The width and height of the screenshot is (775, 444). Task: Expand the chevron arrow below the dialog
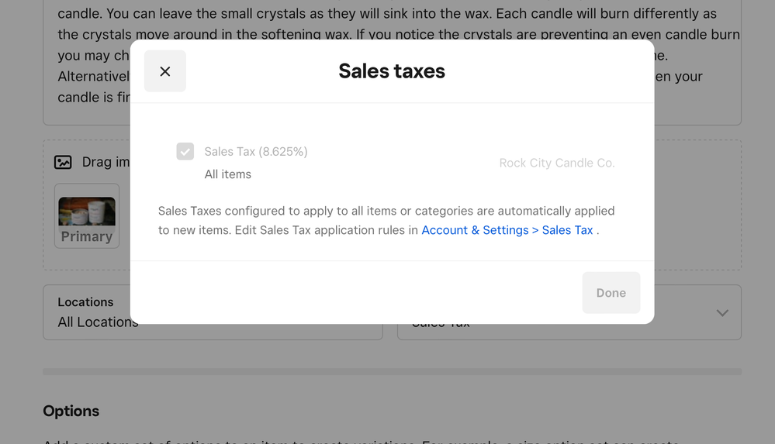(722, 313)
